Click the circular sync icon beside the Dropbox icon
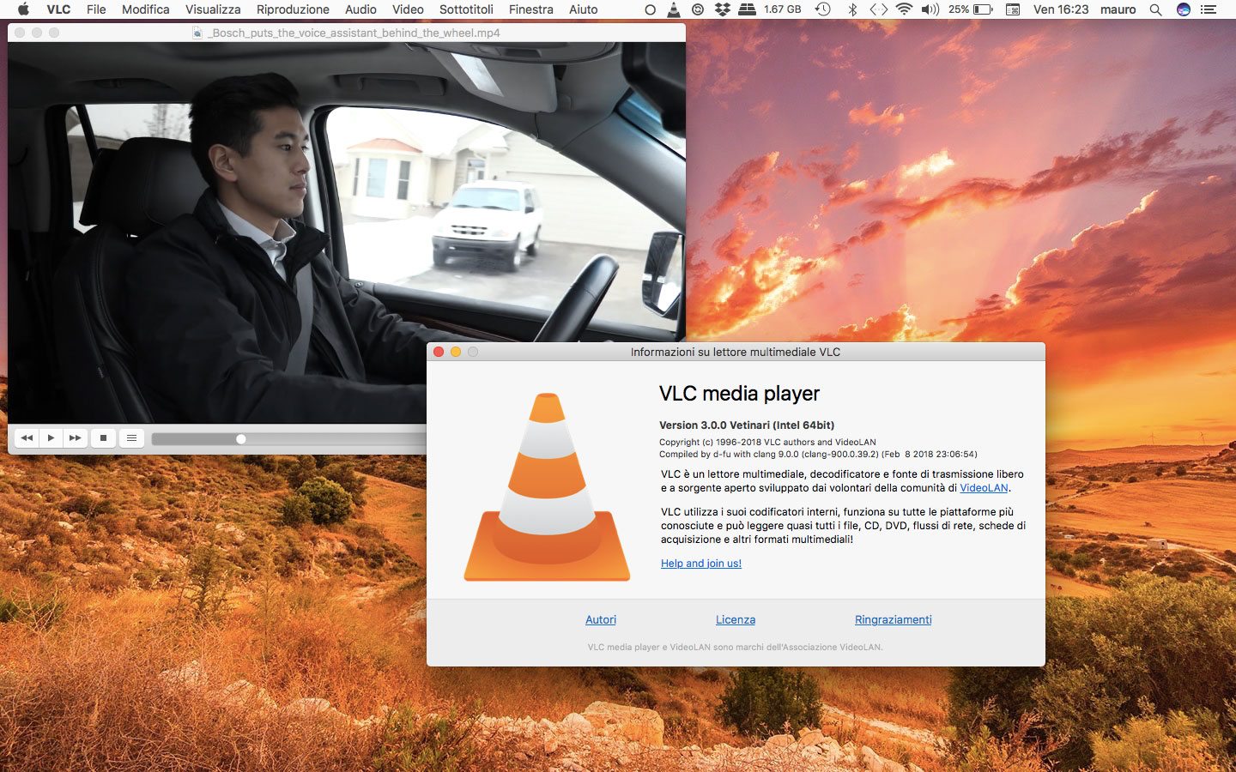The width and height of the screenshot is (1236, 772). [698, 9]
